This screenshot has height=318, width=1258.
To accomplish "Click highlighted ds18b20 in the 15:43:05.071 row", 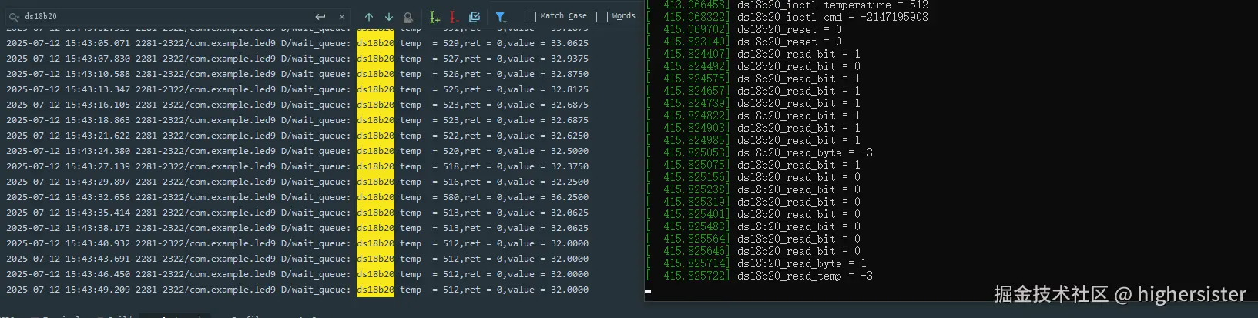I will coord(375,43).
